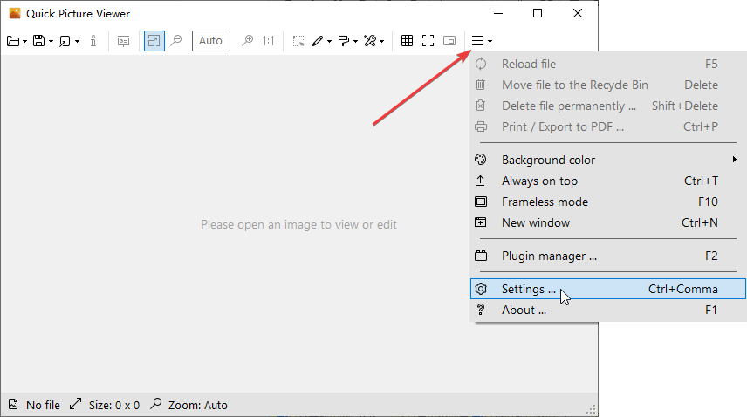
Task: Toggle the checkerboard grid background
Action: tap(407, 41)
